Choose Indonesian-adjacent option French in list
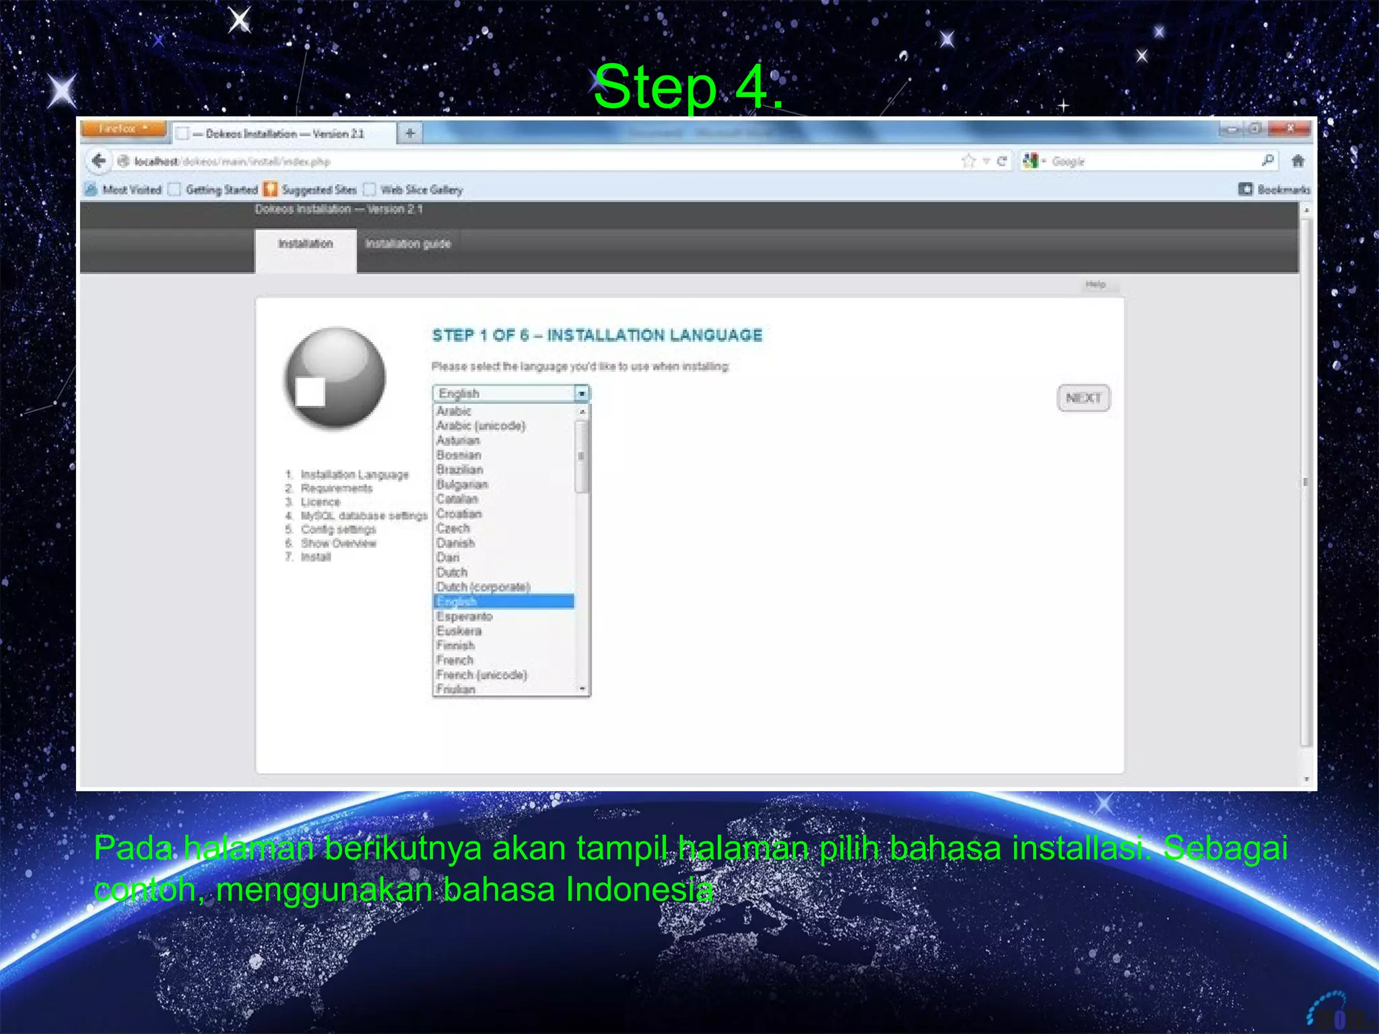Screen dimensions: 1379x1034 coord(455,660)
